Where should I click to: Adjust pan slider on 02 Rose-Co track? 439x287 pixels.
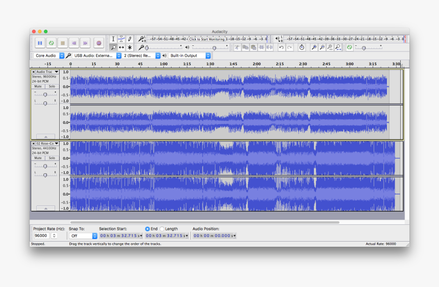[x=45, y=175]
